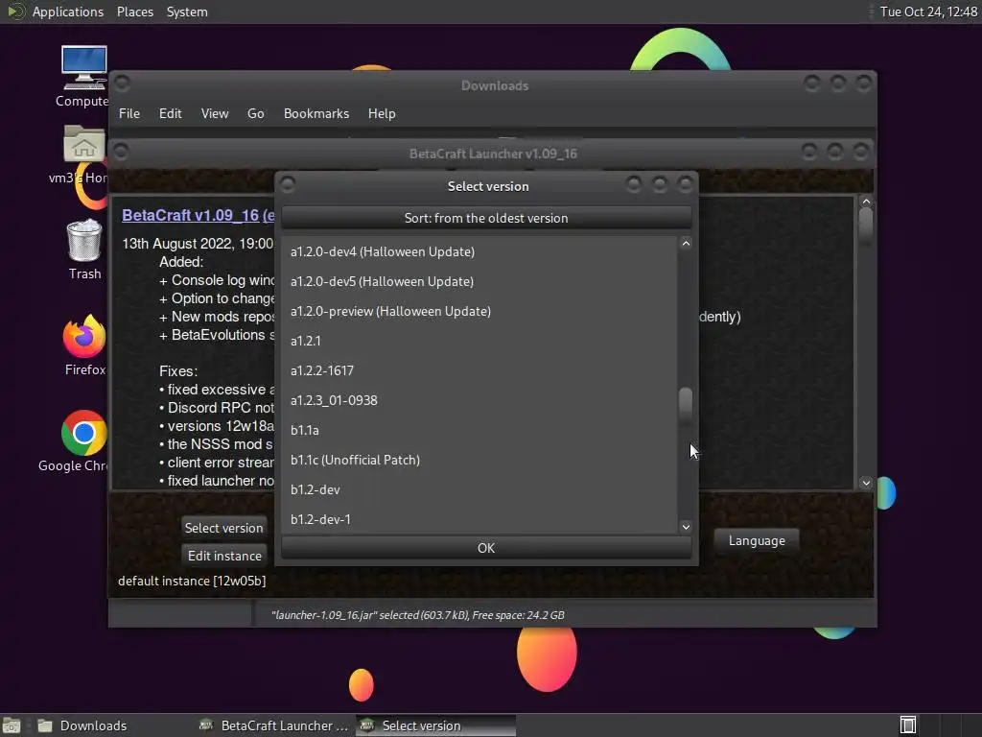Click the launcher-1.09_16.jar status bar text
Viewport: 982px width, 737px height.
coord(418,615)
